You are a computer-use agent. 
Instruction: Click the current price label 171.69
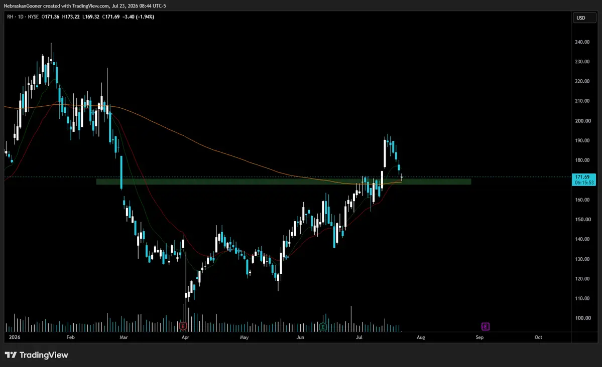[583, 180]
